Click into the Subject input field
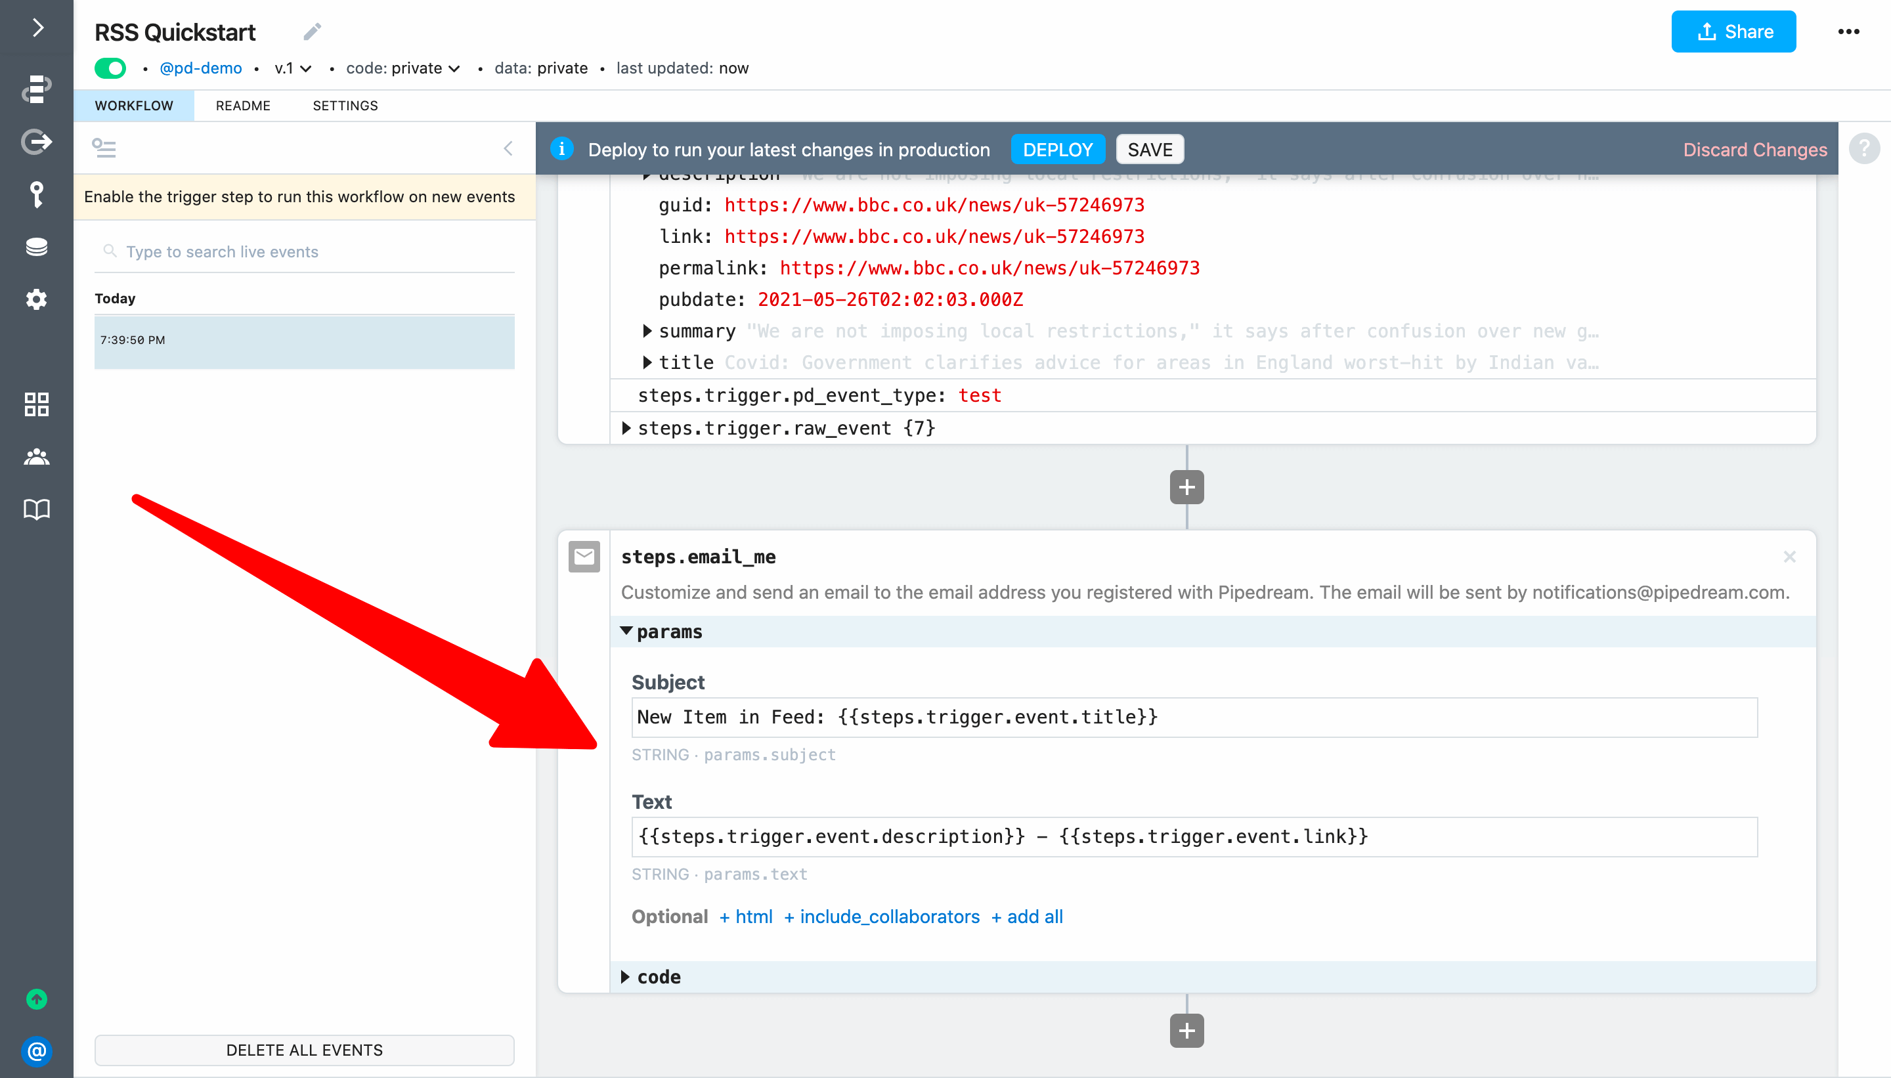 pyautogui.click(x=1194, y=717)
